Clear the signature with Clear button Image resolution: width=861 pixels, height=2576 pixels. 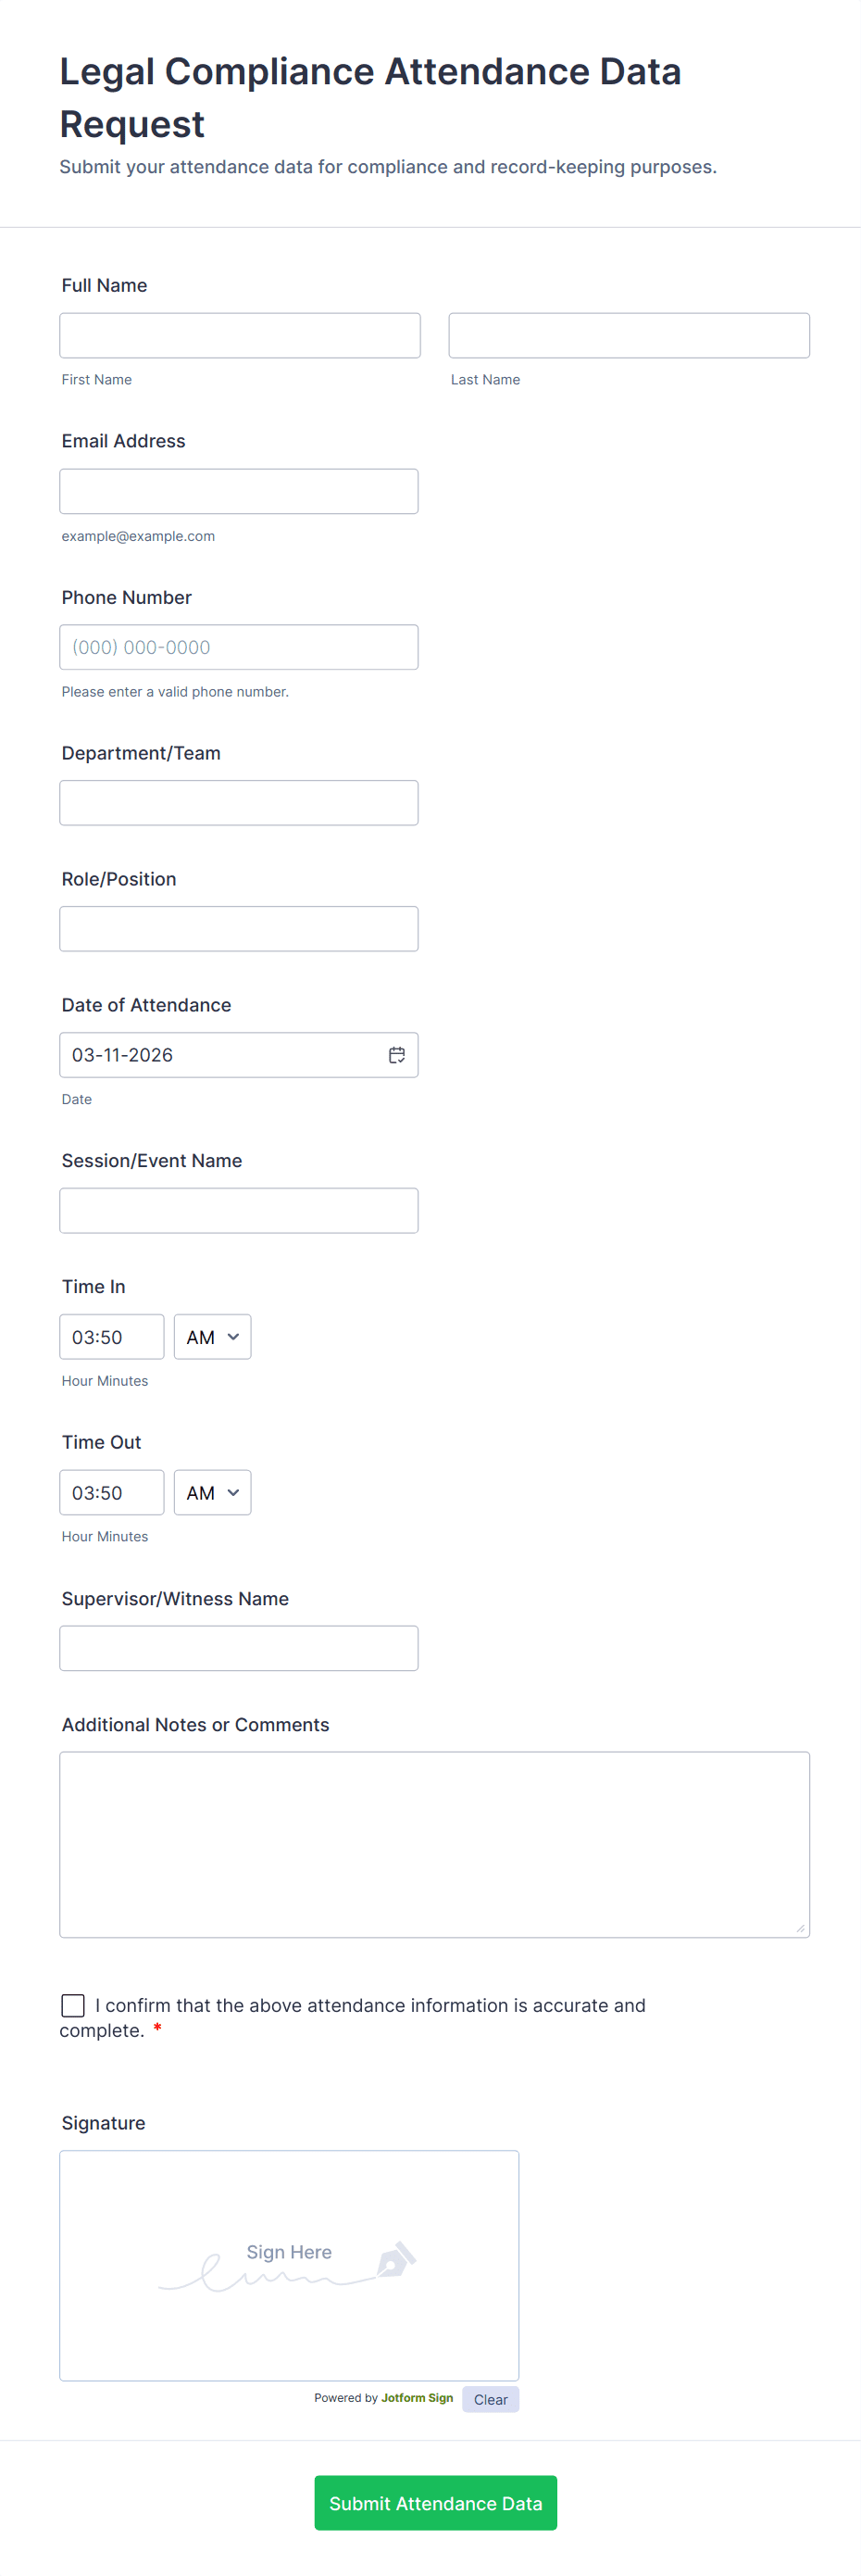click(490, 2399)
